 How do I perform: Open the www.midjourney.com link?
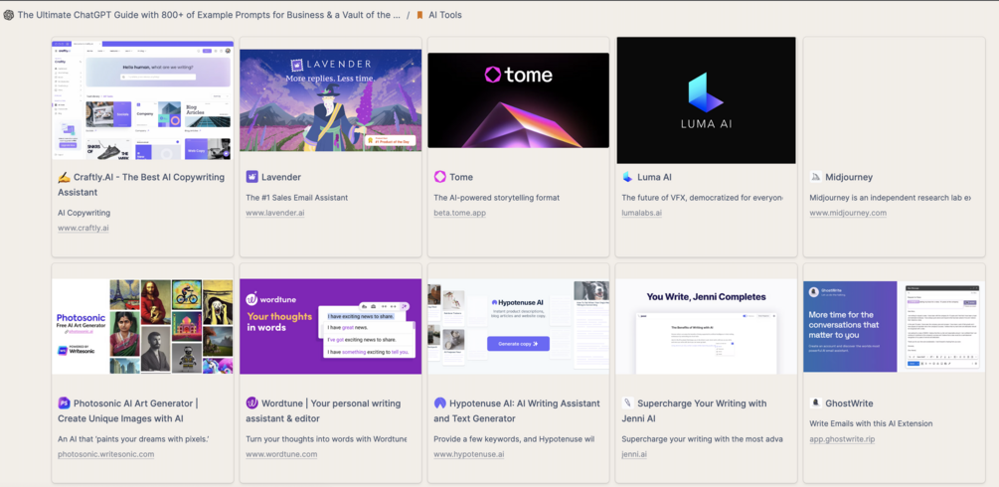[848, 213]
